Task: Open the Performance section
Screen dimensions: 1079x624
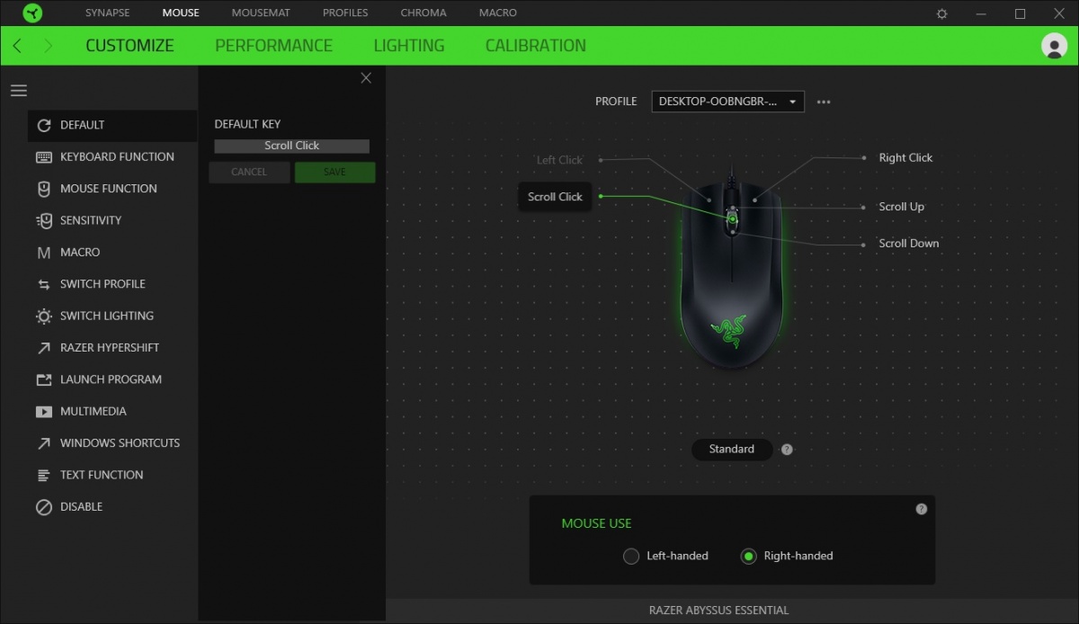Action: click(273, 46)
